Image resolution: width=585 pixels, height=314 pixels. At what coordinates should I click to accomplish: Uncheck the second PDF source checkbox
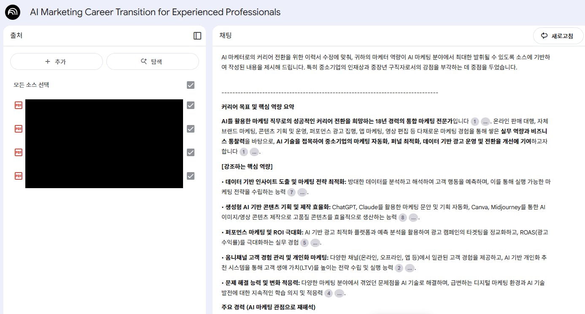(191, 129)
